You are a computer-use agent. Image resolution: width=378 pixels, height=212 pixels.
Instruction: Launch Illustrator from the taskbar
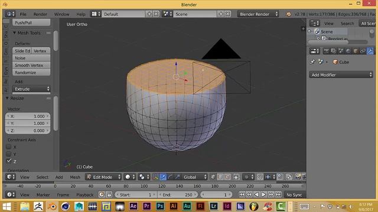(173, 206)
